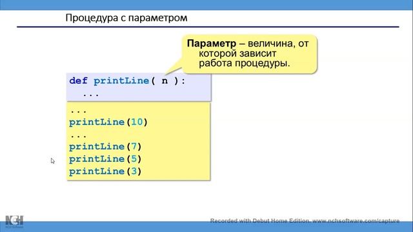Click the callout text 'работа процедуры.'

(244, 63)
